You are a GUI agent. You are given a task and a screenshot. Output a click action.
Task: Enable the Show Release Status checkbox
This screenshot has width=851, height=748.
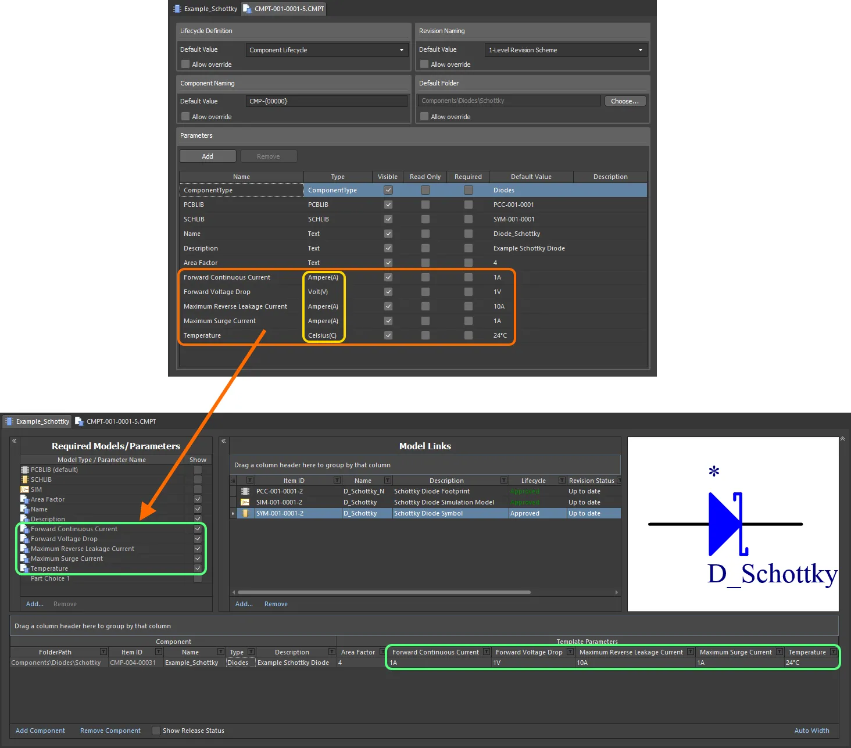156,731
